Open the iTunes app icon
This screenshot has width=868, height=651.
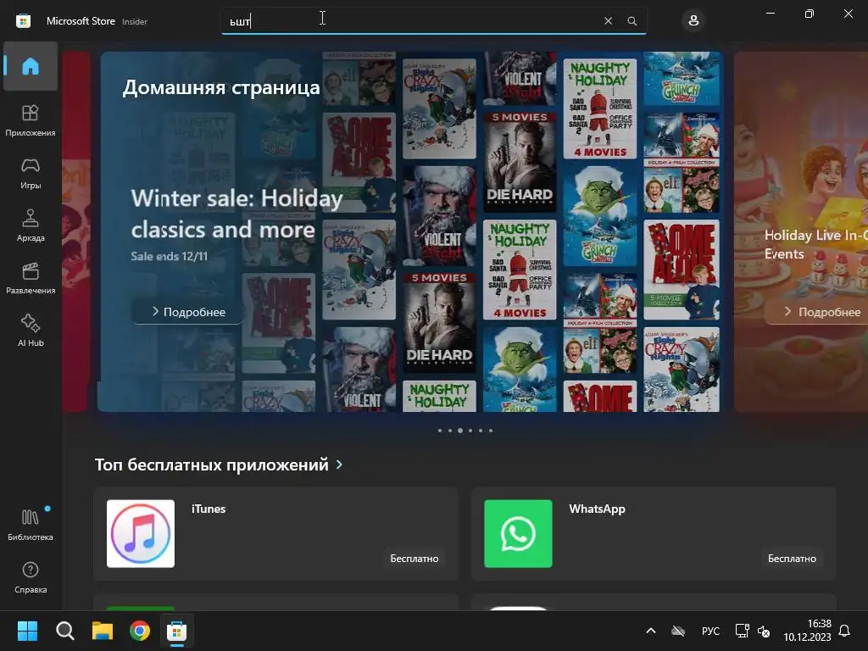pos(141,534)
